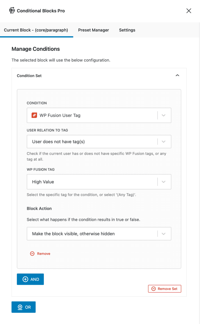Open the Settings tab
The width and height of the screenshot is (200, 324).
(127, 30)
